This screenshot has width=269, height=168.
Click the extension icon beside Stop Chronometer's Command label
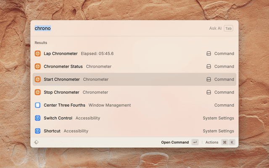(208, 92)
